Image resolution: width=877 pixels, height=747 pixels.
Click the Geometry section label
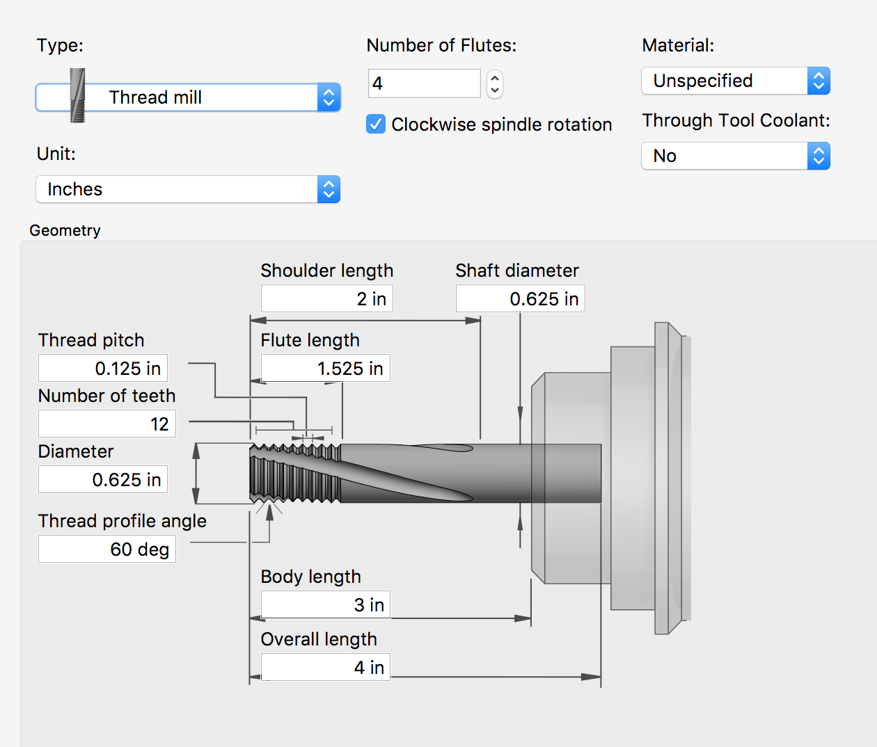65,230
